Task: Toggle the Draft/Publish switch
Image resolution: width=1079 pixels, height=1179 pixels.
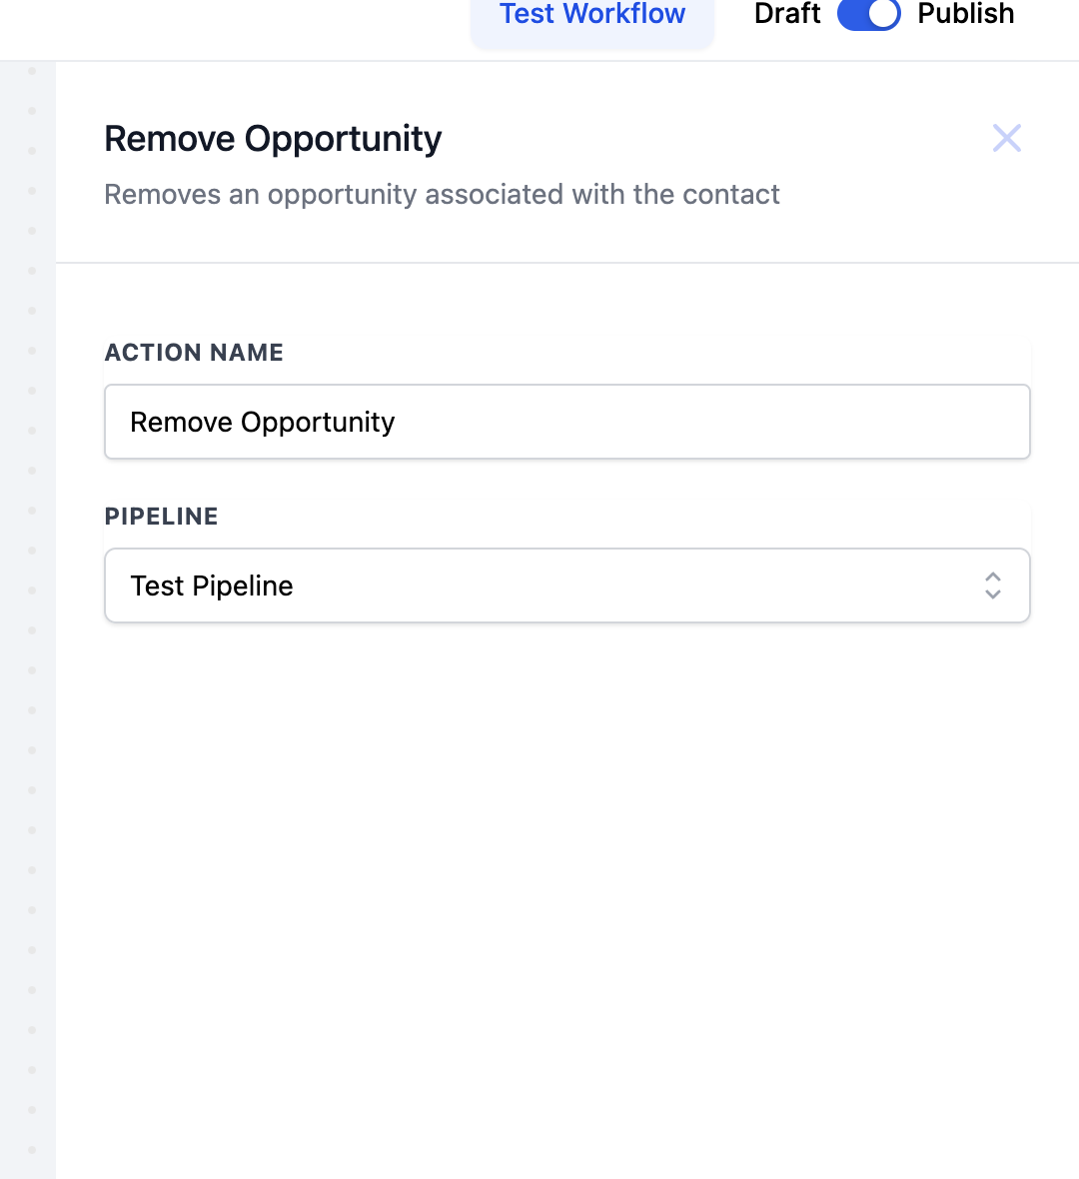Action: (868, 14)
